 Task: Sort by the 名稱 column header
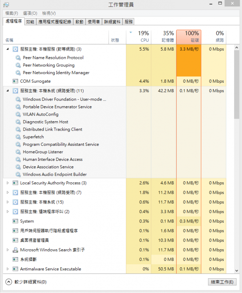click(x=56, y=37)
